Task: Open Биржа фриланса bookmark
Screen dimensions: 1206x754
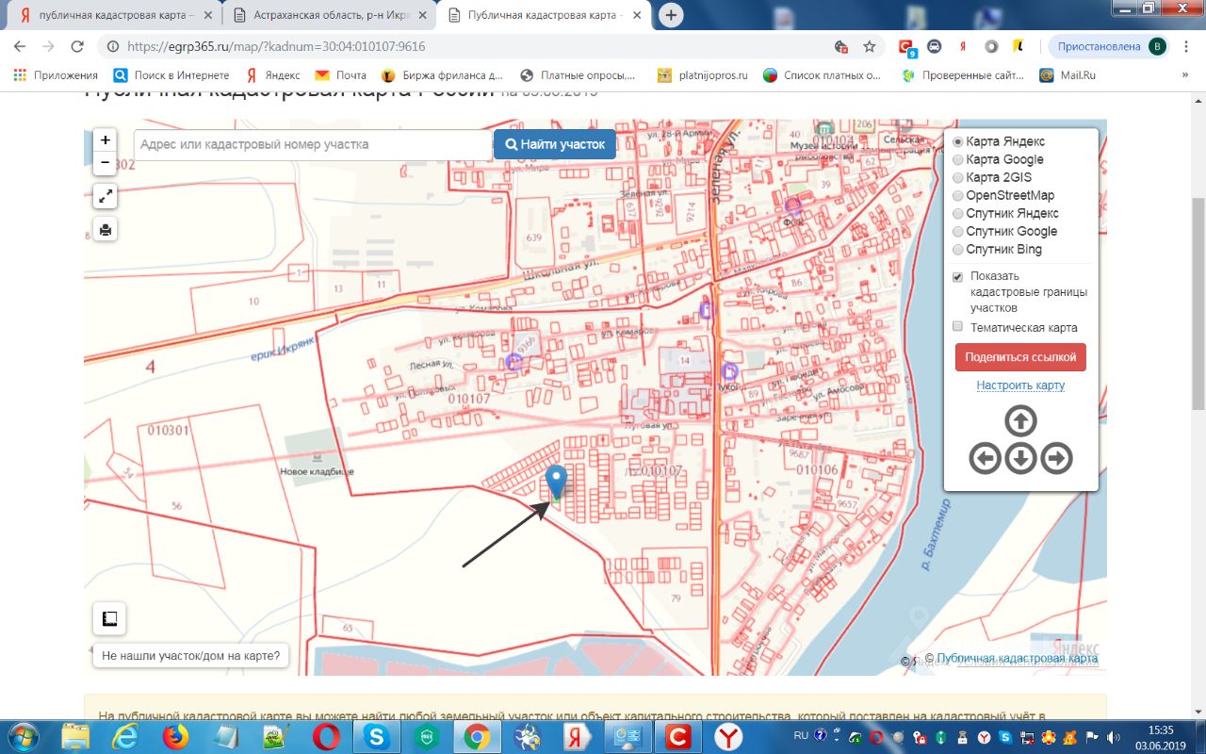Action: click(x=443, y=75)
